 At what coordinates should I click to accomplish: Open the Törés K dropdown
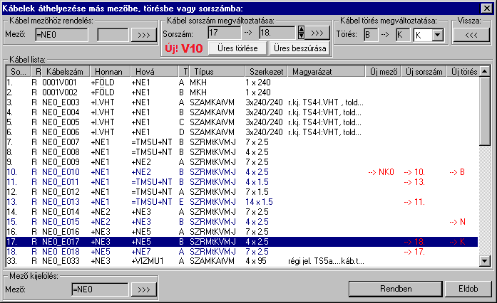438,33
